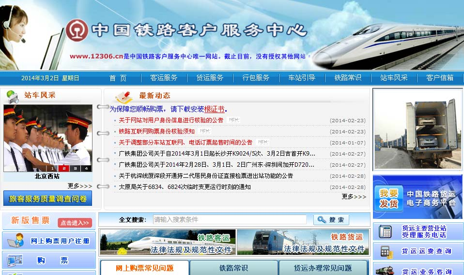
Task: Open the 车站引导 menu
Action: 302,78
